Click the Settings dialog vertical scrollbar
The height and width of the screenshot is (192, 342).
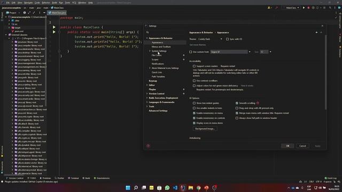(325, 72)
